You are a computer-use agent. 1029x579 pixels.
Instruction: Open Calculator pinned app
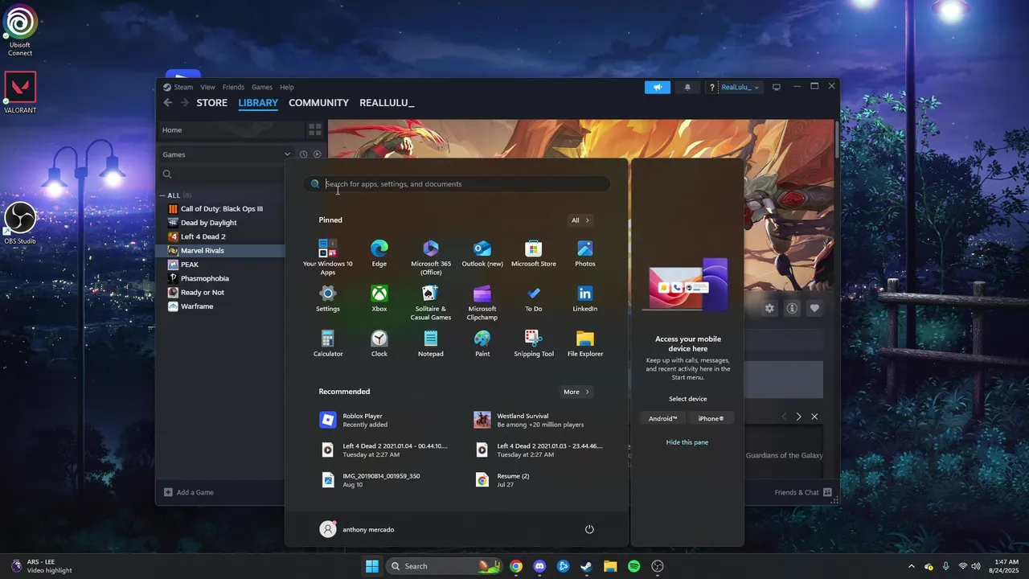pyautogui.click(x=328, y=343)
